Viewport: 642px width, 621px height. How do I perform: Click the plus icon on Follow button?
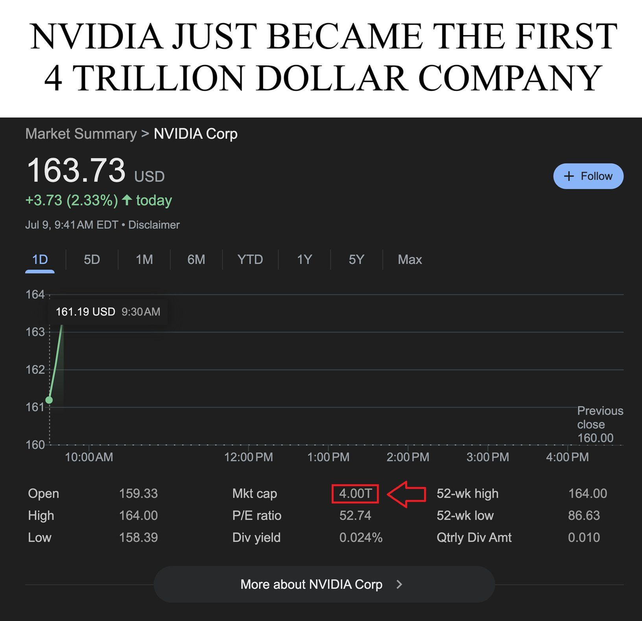click(569, 176)
